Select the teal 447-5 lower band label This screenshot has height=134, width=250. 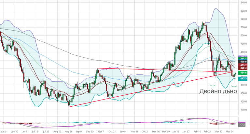click(243, 78)
